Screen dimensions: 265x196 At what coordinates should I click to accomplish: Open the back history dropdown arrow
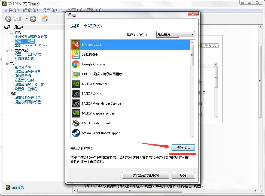[26, 19]
